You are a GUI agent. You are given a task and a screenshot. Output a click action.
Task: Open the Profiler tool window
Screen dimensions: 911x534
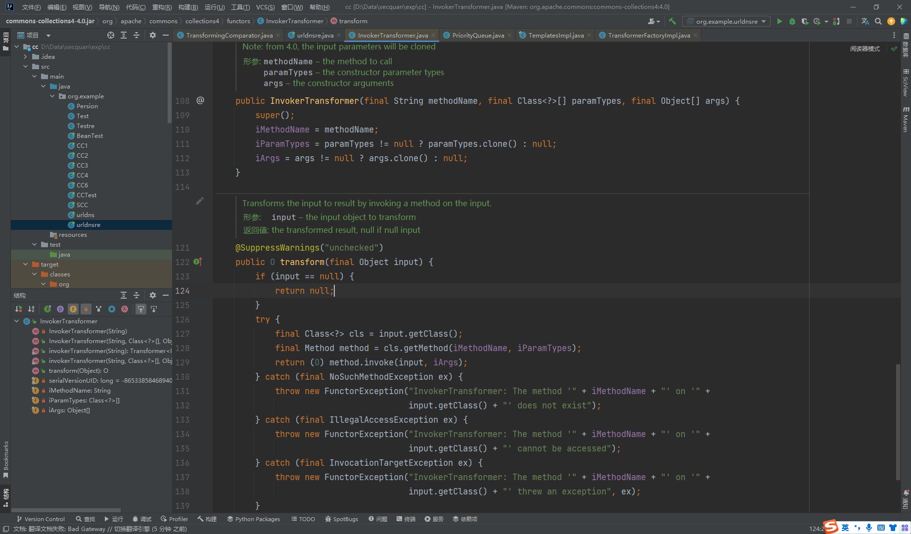(174, 519)
